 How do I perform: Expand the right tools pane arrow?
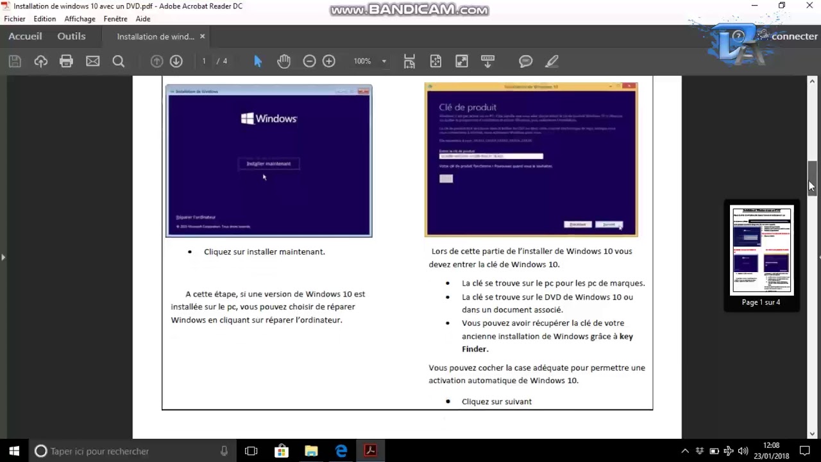pyautogui.click(x=819, y=257)
